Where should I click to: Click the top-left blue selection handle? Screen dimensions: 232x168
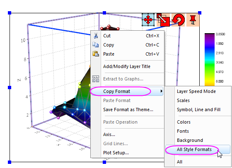(10, 13)
